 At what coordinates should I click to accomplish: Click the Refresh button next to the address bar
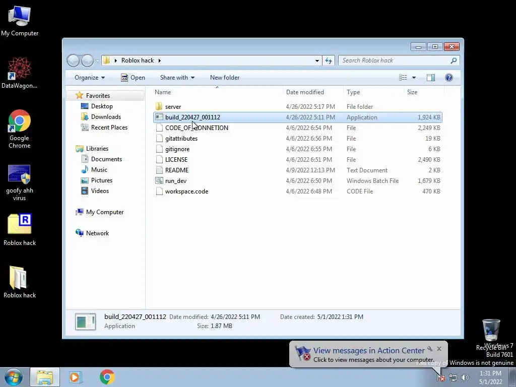[x=329, y=60]
